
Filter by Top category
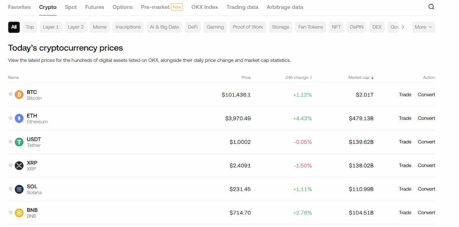click(x=30, y=27)
